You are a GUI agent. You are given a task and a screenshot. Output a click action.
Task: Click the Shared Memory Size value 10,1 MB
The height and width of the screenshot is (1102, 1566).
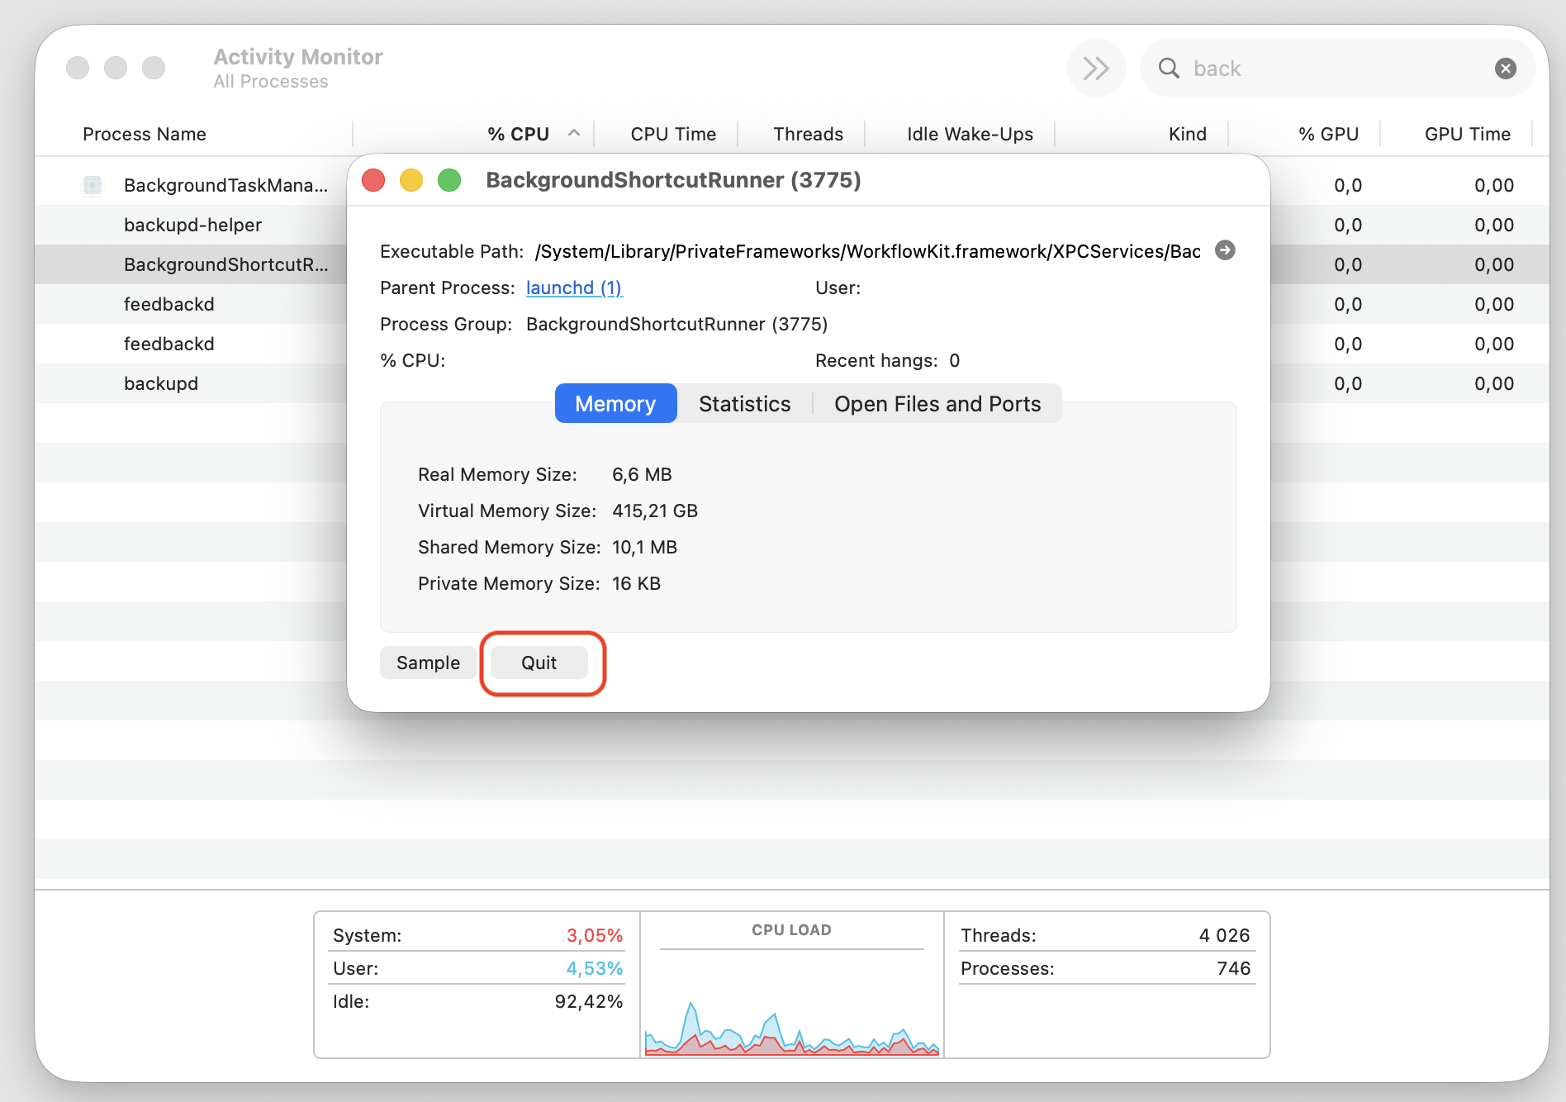click(x=644, y=547)
